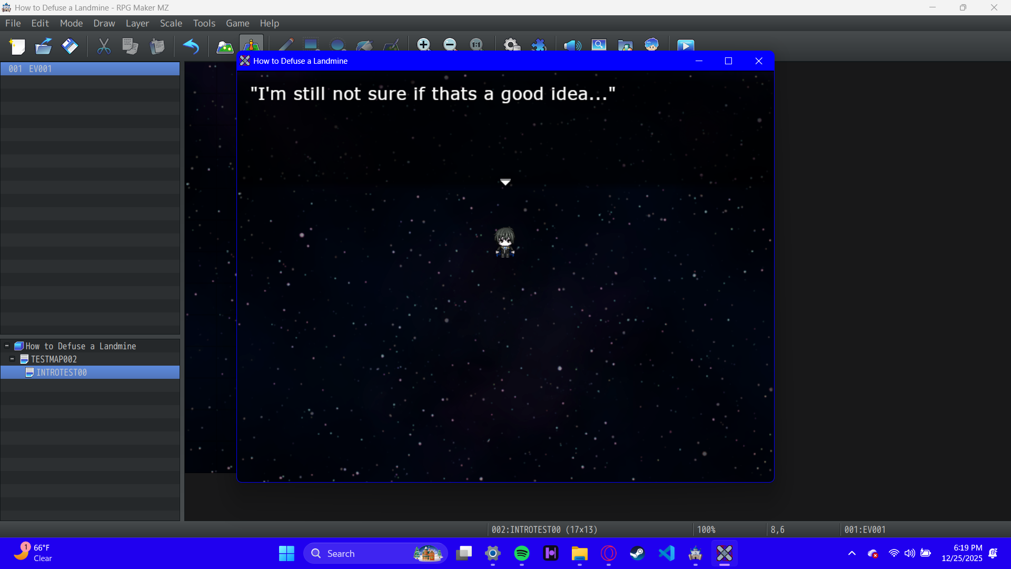
Task: Click the New Project icon
Action: click(x=17, y=46)
